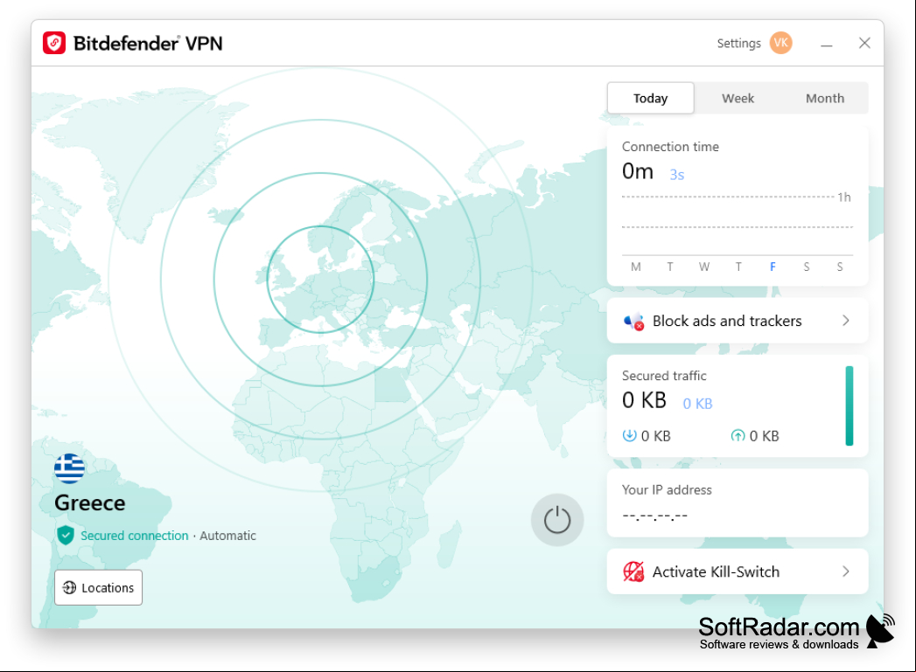Viewport: 916px width, 672px height.
Task: Click the Bitdefender VPN title text
Action: (148, 43)
